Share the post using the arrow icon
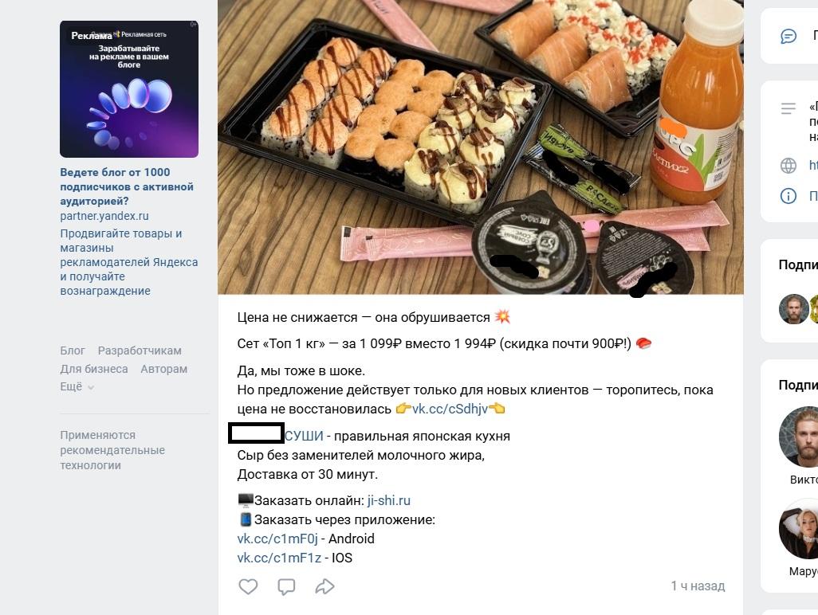This screenshot has height=615, width=818. (324, 586)
